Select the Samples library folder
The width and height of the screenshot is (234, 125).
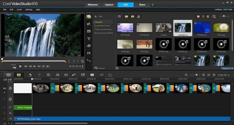click(98, 22)
